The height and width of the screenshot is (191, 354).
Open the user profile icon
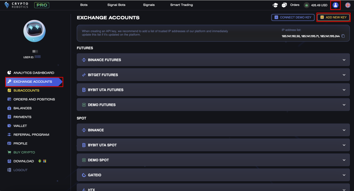335,5
